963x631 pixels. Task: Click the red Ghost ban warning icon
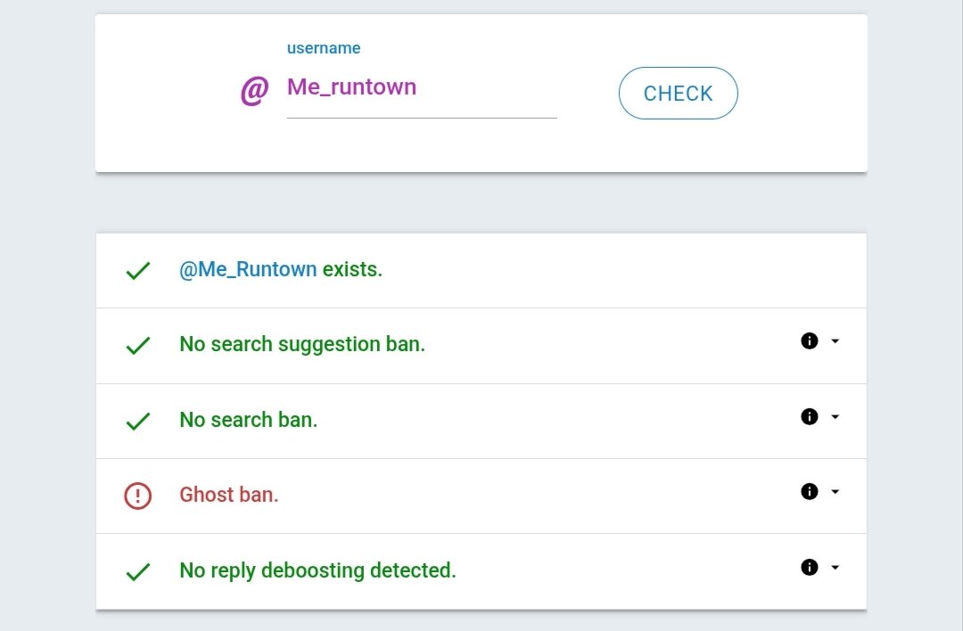(137, 496)
